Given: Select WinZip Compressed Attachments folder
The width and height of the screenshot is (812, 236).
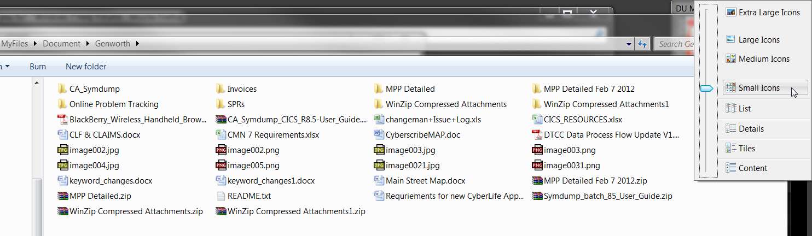Looking at the screenshot, I should click(x=440, y=104).
